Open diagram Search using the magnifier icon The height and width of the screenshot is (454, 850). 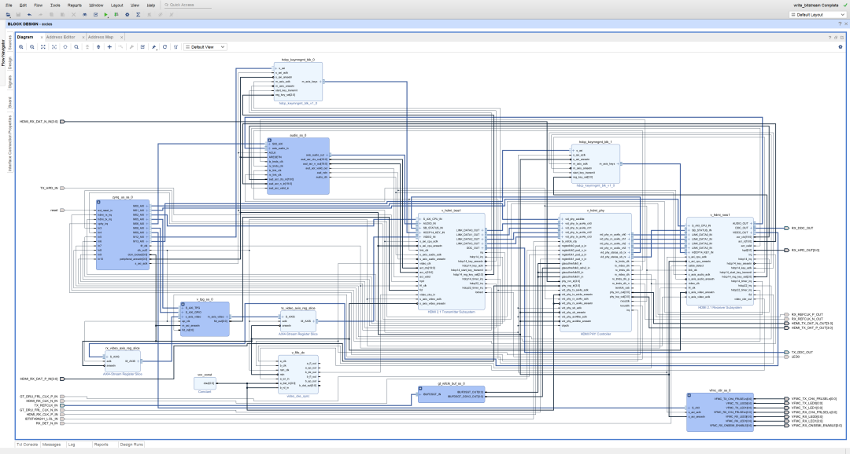76,47
